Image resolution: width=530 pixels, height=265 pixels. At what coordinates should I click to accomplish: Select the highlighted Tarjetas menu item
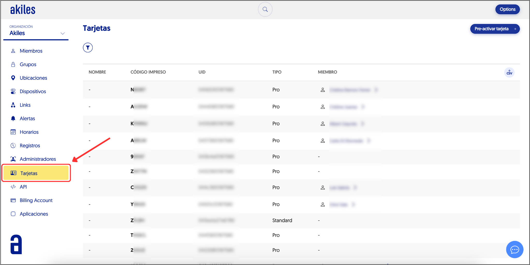click(x=29, y=173)
